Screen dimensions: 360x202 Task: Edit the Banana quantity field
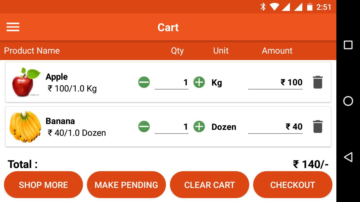click(172, 127)
